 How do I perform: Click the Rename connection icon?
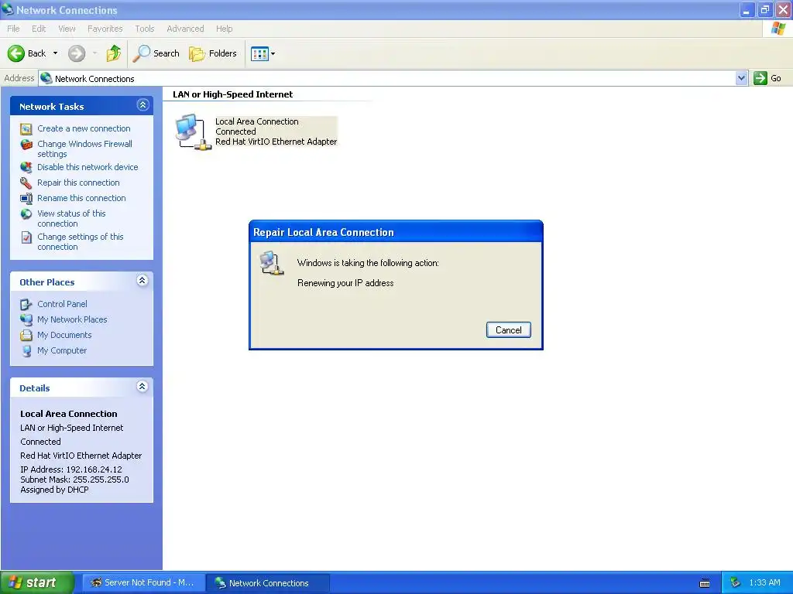coord(26,199)
